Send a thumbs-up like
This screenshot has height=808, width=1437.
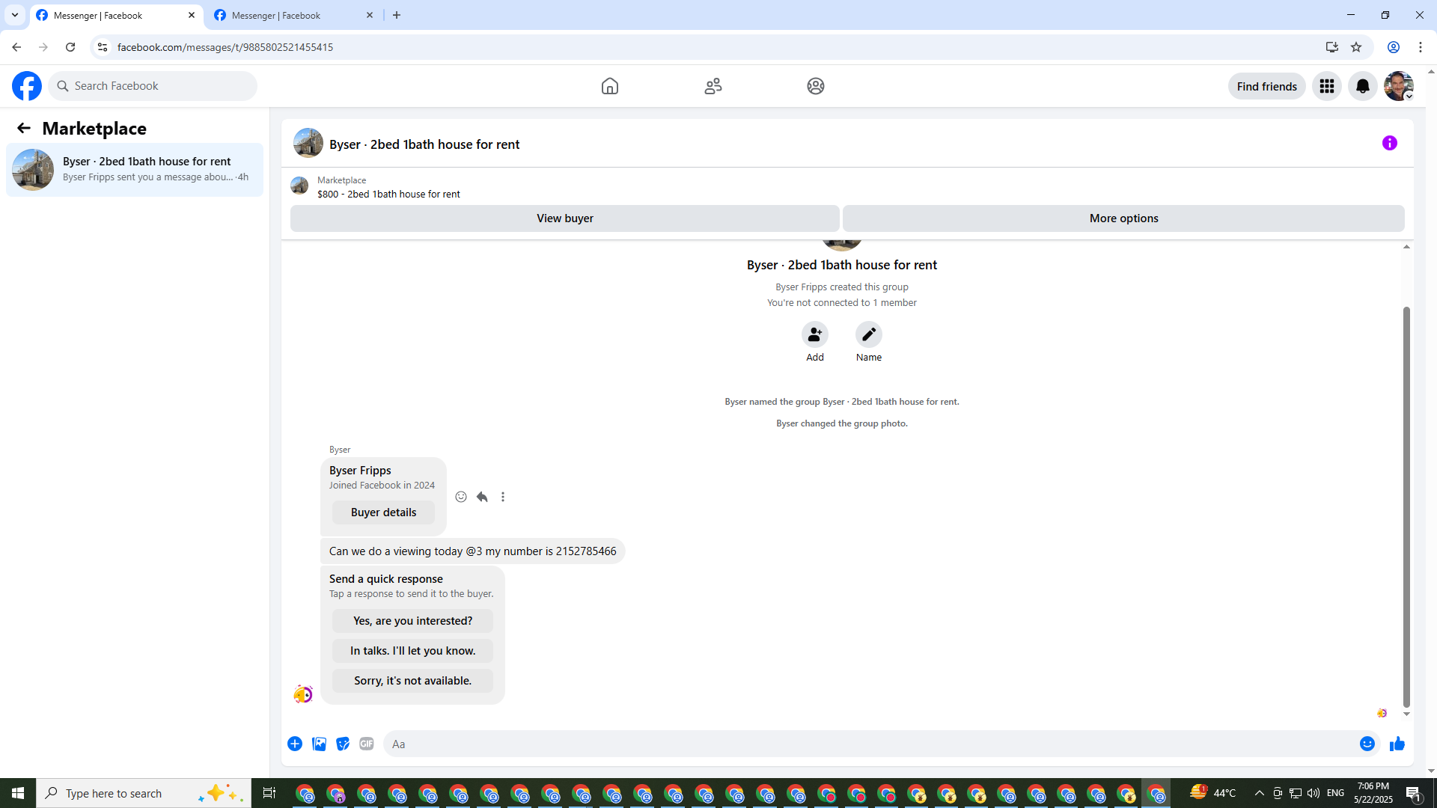point(1397,744)
